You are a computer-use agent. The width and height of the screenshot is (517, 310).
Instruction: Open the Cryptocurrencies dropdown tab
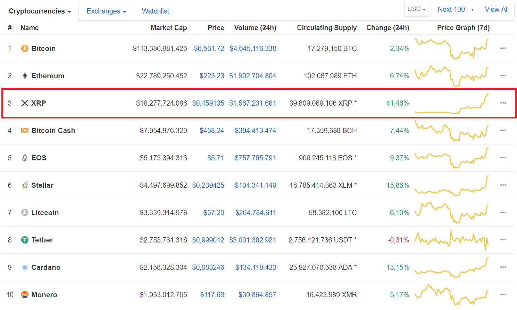(x=40, y=11)
